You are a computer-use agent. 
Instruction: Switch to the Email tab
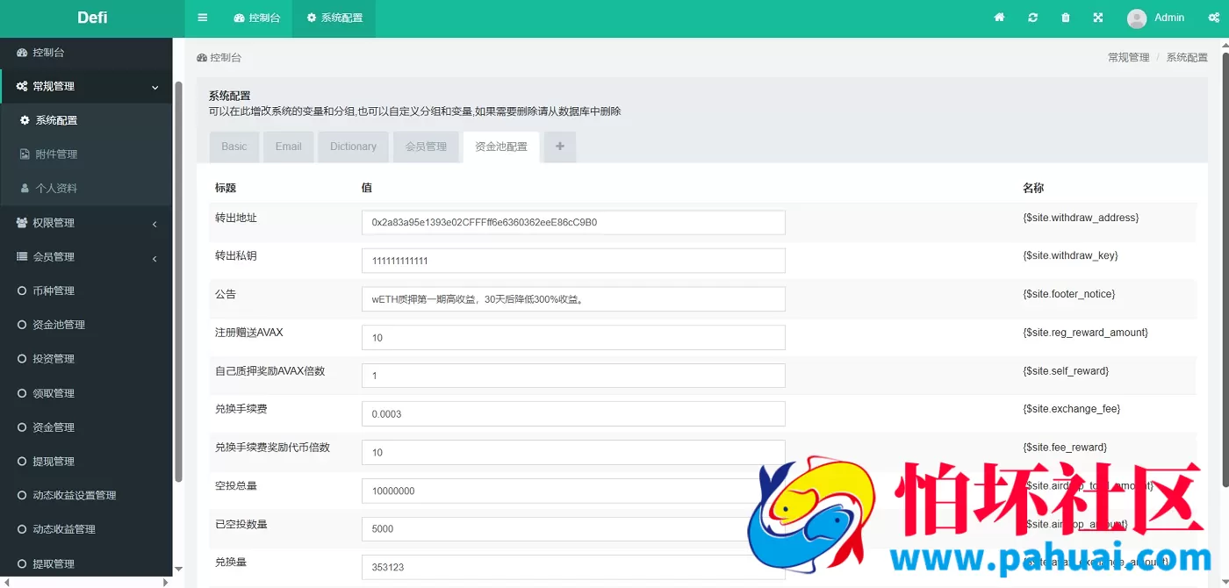[x=288, y=147]
